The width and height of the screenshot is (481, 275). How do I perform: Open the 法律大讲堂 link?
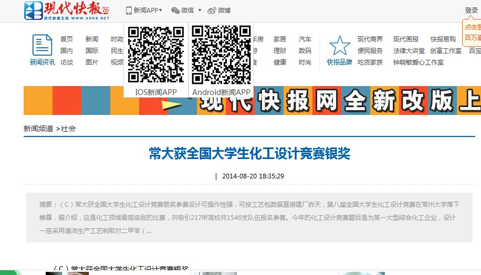[x=409, y=51]
